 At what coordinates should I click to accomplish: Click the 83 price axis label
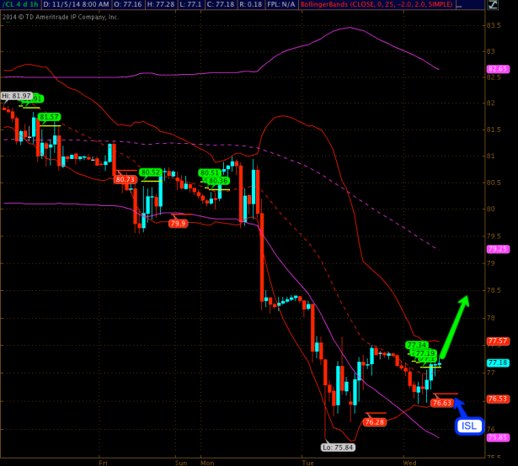click(491, 51)
